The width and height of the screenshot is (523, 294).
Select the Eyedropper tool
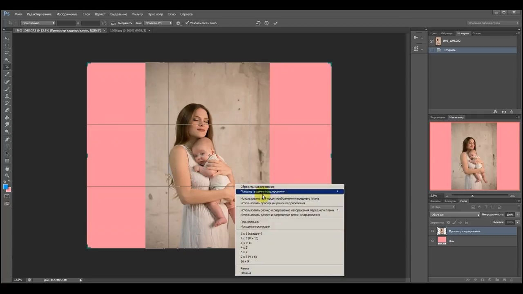(7, 74)
